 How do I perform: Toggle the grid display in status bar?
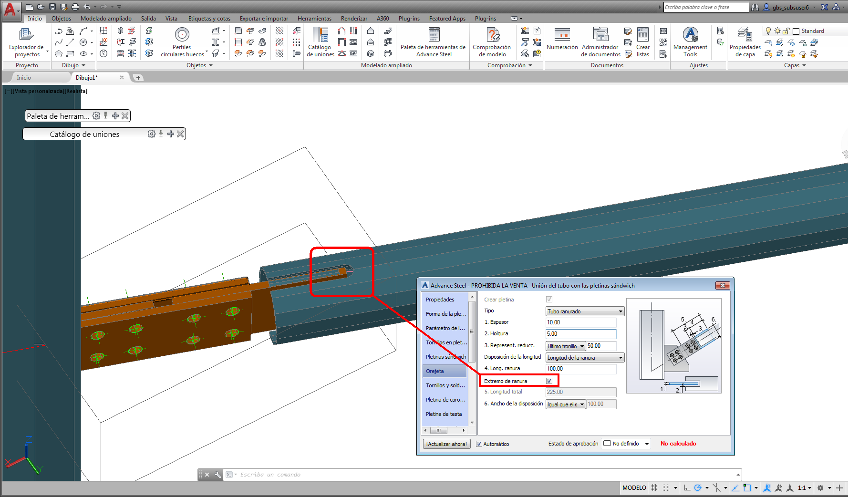655,487
